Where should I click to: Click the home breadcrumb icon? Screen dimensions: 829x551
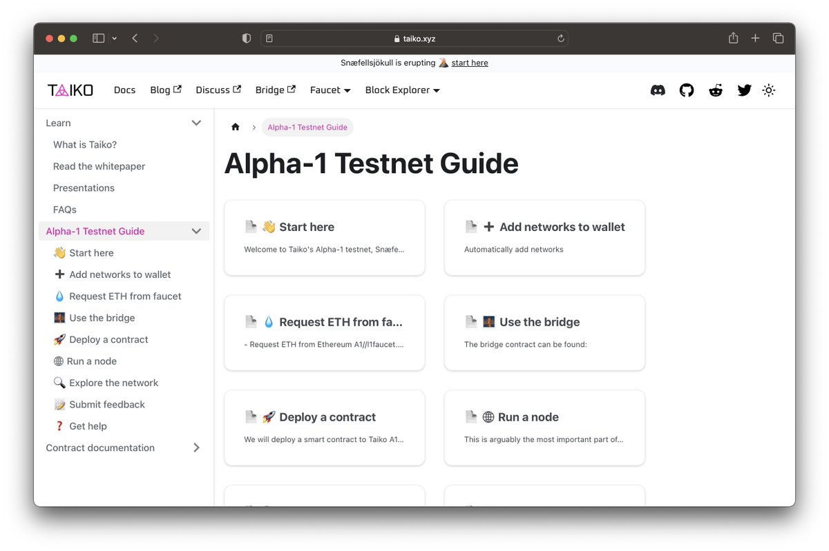(236, 127)
